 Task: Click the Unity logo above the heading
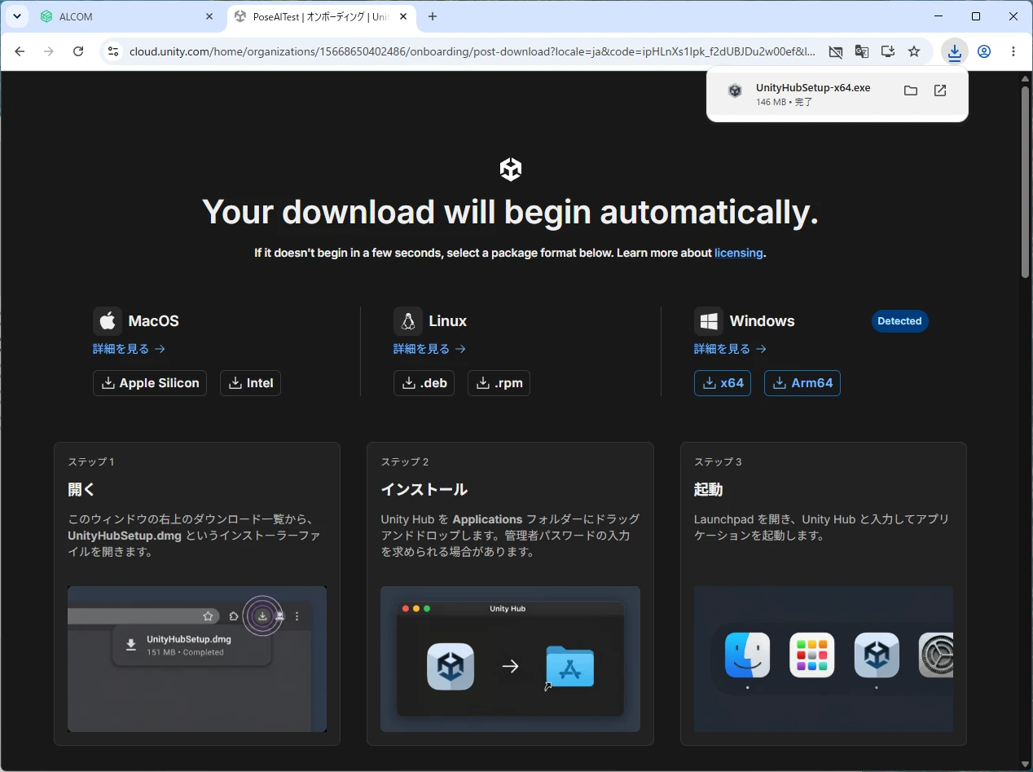click(x=511, y=170)
